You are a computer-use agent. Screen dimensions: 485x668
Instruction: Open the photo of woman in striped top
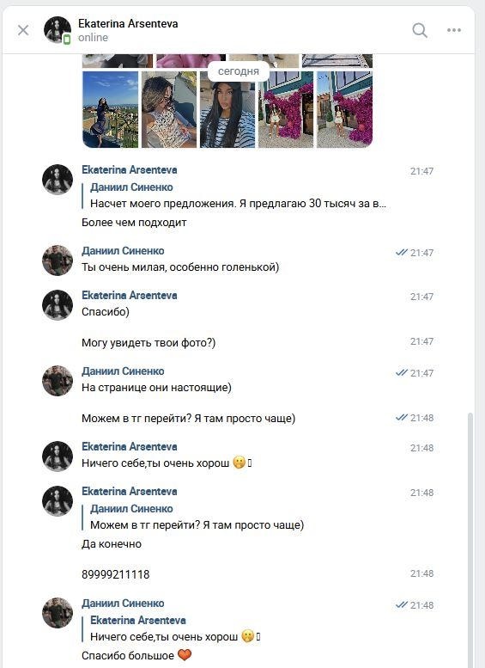coord(227,109)
